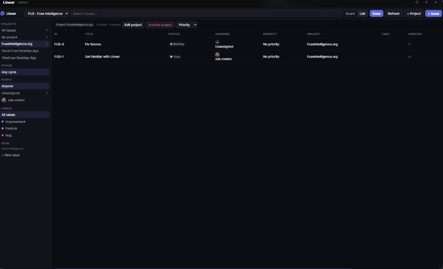Viewport: 443px width, 269px height.
Task: Click the 2h updated time for FUS-1
Action: pyautogui.click(x=409, y=57)
